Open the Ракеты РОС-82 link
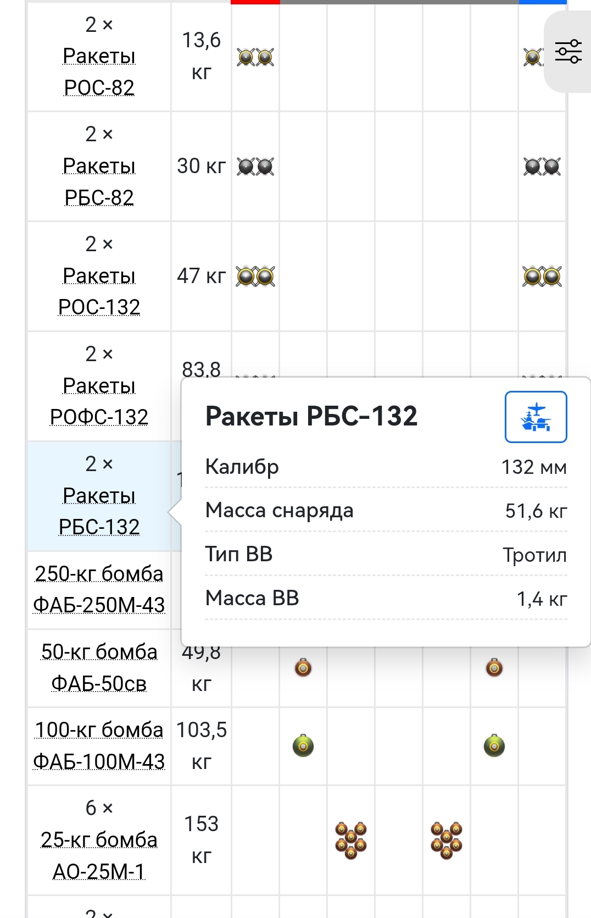 (x=99, y=72)
